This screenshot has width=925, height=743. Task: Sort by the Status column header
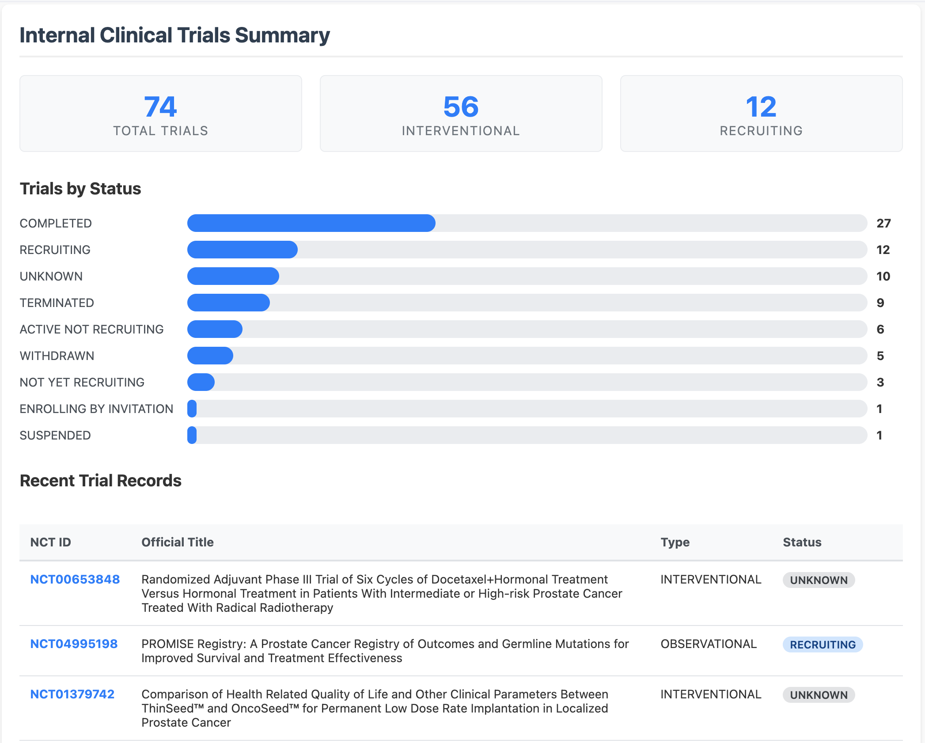point(802,542)
